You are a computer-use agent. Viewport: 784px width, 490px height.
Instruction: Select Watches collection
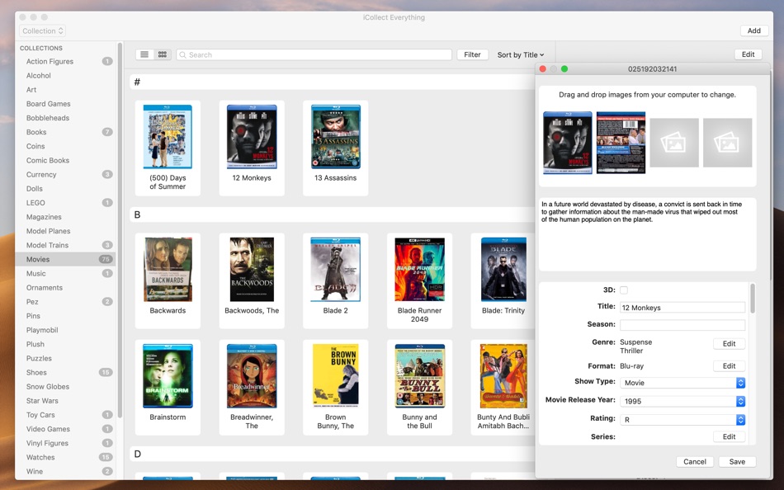[x=65, y=458]
